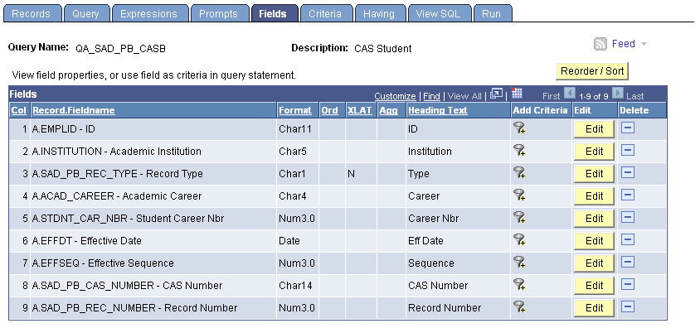Open grid in new window icon

point(497,94)
